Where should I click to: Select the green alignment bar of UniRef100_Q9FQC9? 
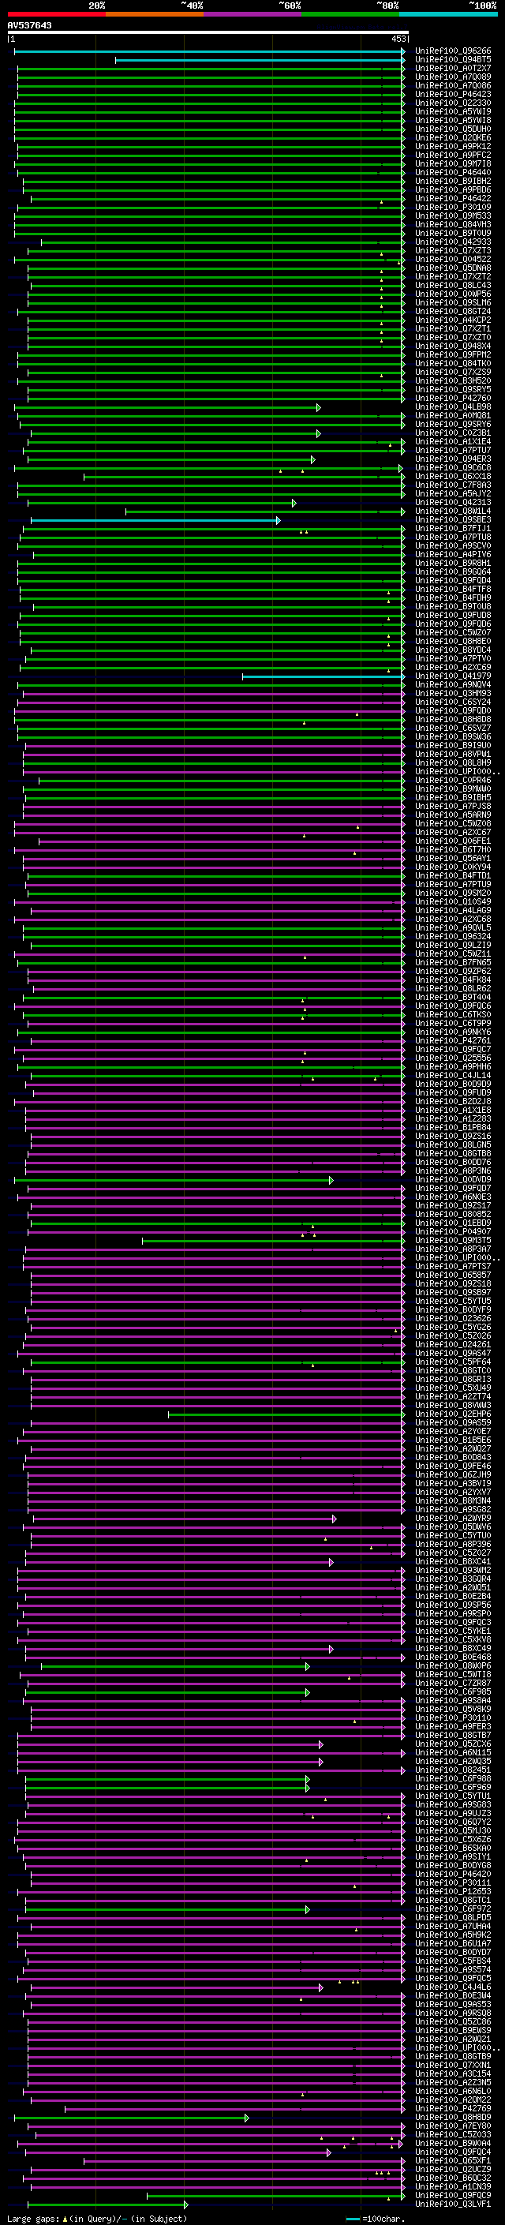click(x=275, y=2196)
